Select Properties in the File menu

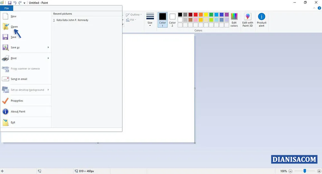17,101
